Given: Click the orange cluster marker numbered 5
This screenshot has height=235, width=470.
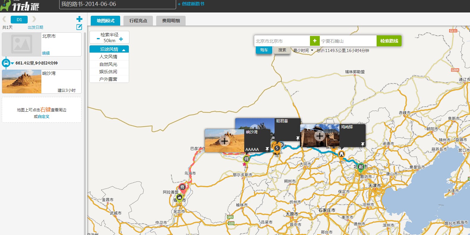Looking at the screenshot, I should [277, 148].
